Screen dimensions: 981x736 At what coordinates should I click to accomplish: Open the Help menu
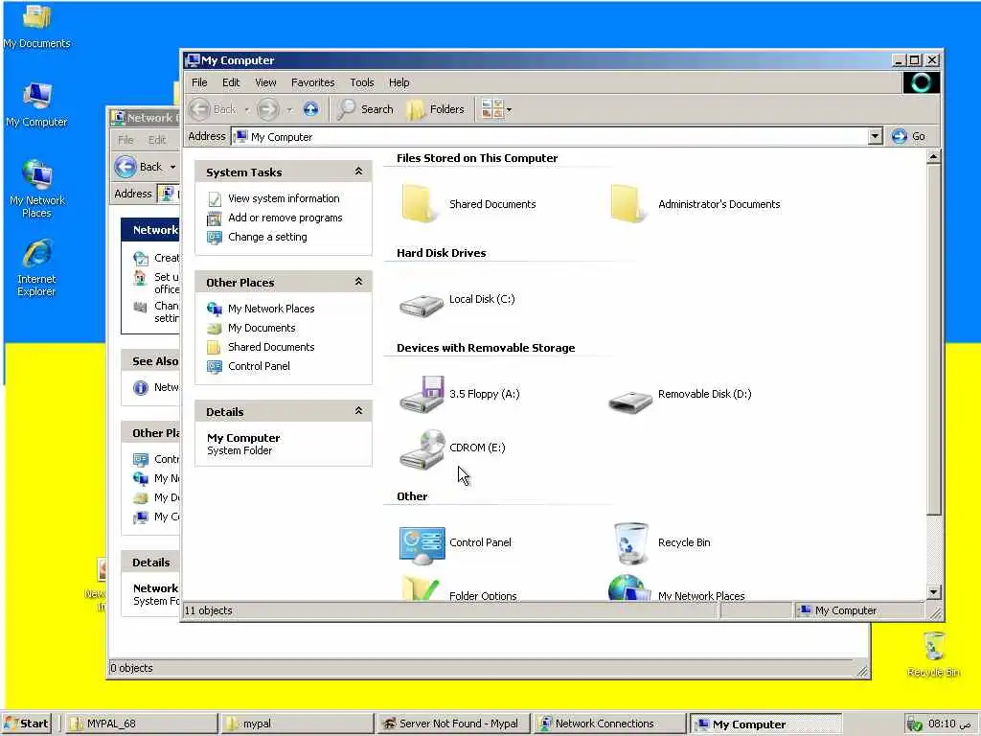point(399,82)
